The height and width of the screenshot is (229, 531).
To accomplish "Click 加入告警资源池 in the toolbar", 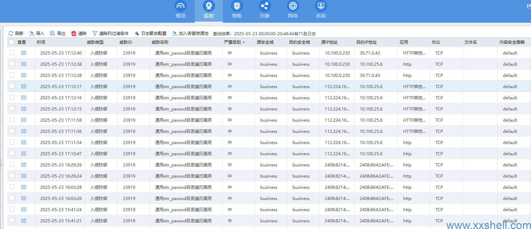I will point(190,34).
